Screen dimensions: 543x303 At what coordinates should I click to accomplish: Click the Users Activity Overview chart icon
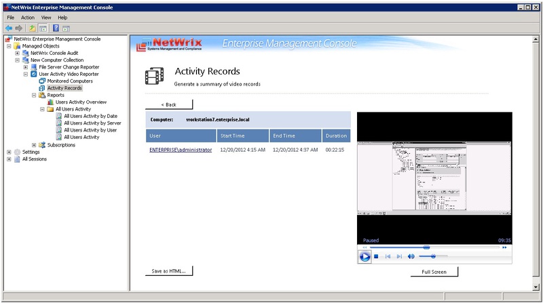coord(50,102)
